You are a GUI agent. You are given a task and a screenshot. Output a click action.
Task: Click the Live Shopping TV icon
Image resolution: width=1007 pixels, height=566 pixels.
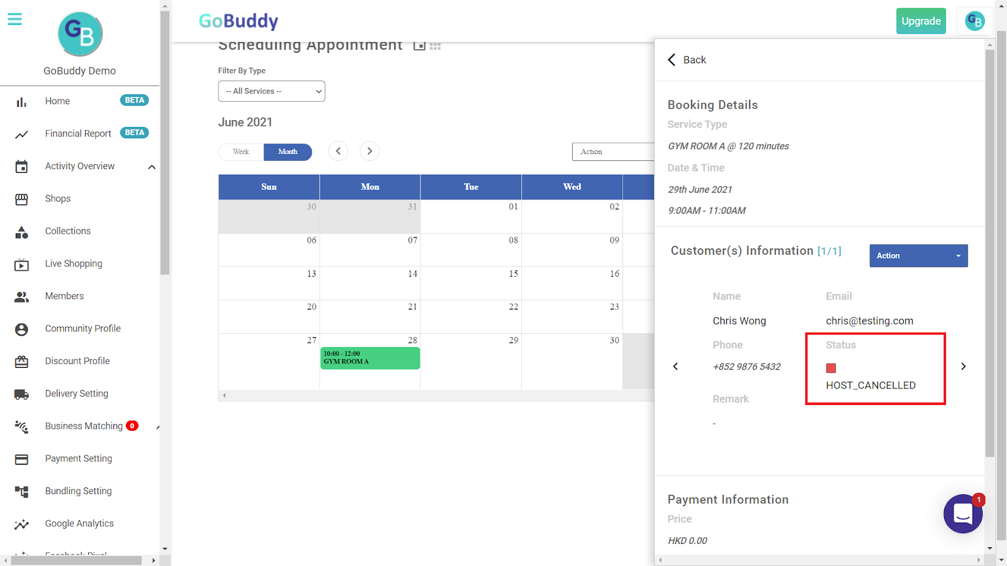coord(21,265)
